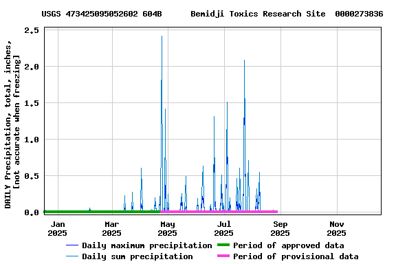Click the chart title USGS 473425095052602 604B

pyautogui.click(x=102, y=14)
